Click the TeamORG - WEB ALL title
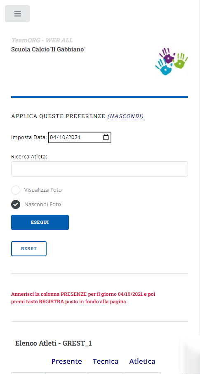The height and width of the screenshot is (374, 200). (x=42, y=40)
